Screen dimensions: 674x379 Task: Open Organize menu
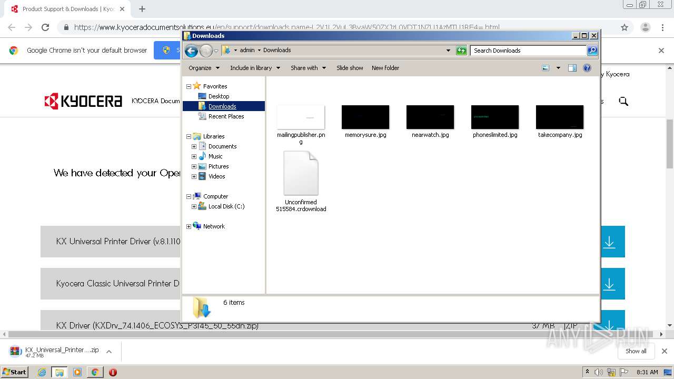click(x=204, y=68)
